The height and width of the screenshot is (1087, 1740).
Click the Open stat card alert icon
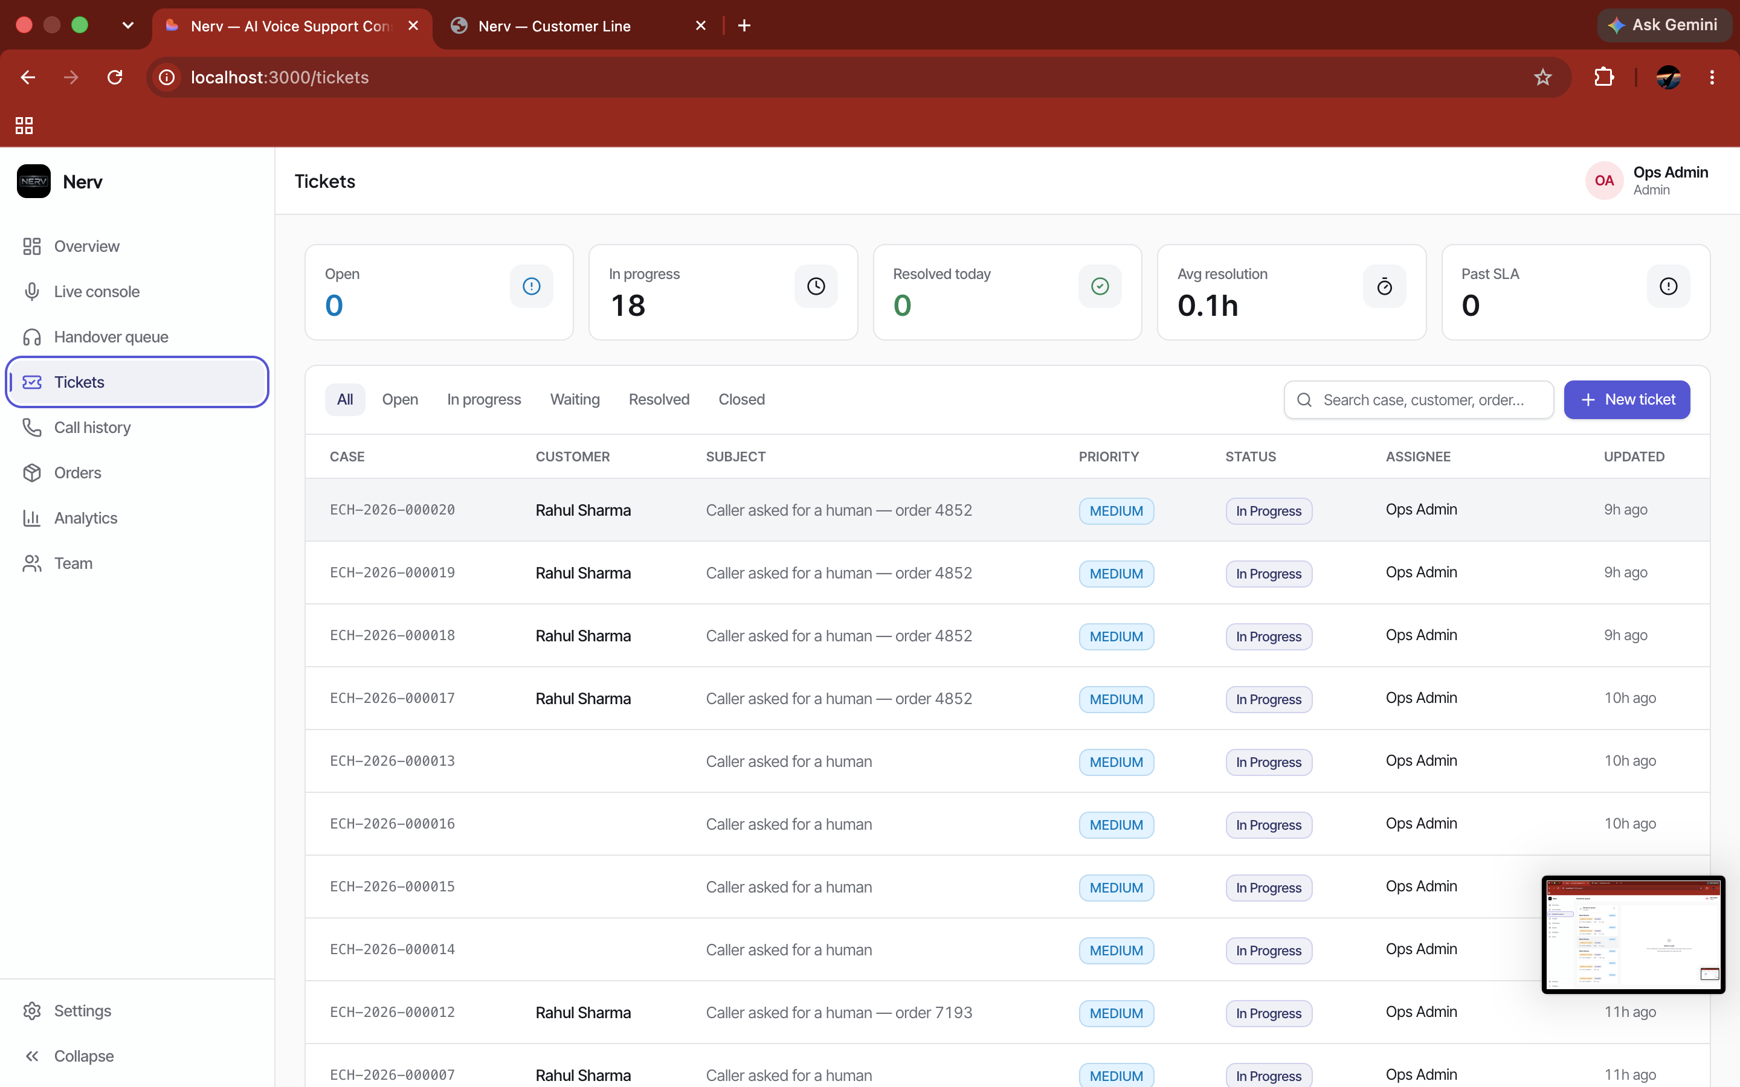point(531,286)
